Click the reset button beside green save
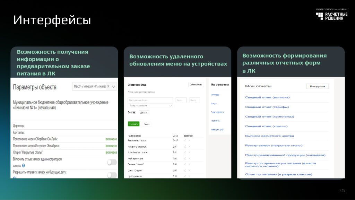355x200 pixels. tap(147, 124)
